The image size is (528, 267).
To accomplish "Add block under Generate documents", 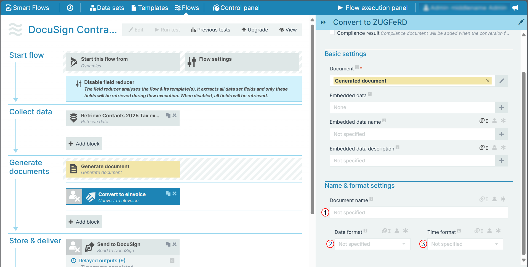I will click(x=84, y=222).
